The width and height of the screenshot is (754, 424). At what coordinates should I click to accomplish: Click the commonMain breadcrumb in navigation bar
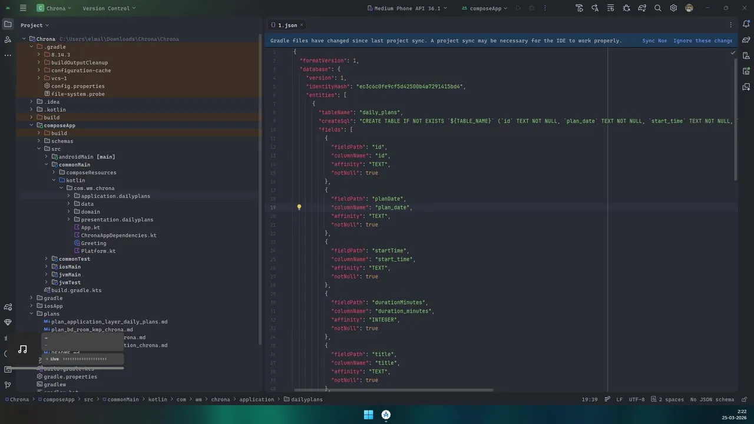point(121,399)
